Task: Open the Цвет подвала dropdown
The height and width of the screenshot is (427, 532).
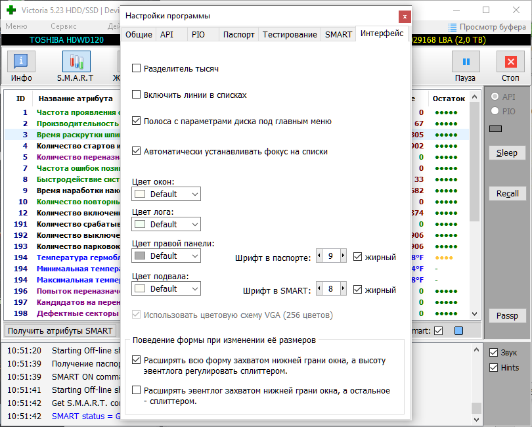Action: (x=166, y=288)
